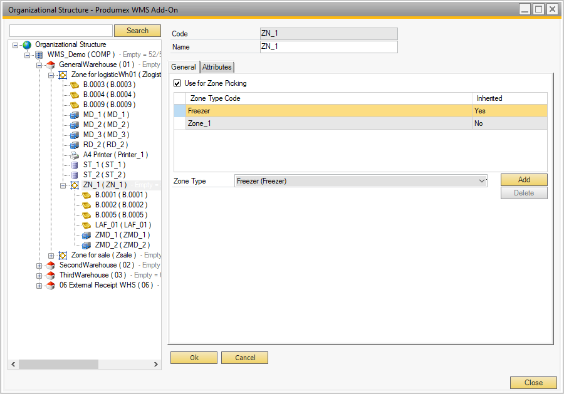The height and width of the screenshot is (394, 564).
Task: Click the ZN_1 zone icon in tree
Action: (75, 185)
